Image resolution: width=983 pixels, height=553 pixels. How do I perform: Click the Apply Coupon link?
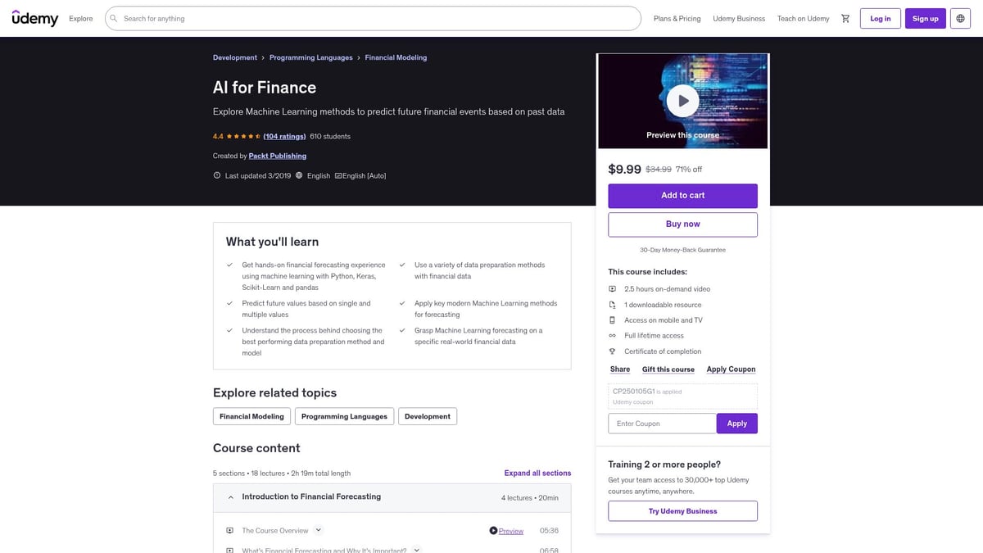(731, 369)
